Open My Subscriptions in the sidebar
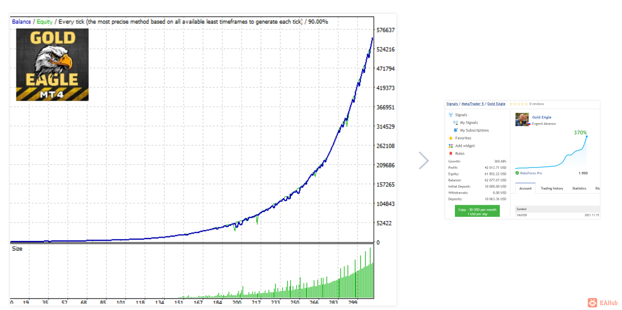The height and width of the screenshot is (310, 622). click(x=474, y=130)
